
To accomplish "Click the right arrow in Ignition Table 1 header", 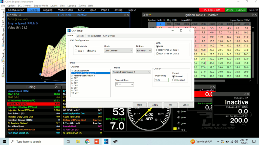I will [148, 15].
